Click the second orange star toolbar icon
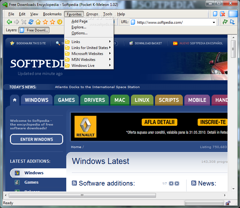Image resolution: width=240 pixels, height=208 pixels. coord(52,22)
